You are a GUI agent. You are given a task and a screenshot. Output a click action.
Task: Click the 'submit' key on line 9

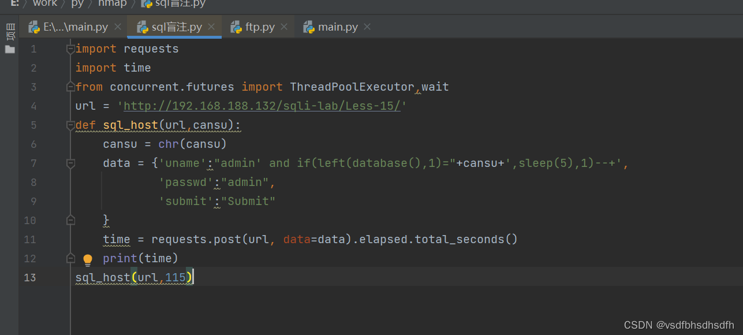(x=186, y=202)
